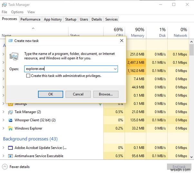Viewport: 194px width, 173px height.
Task: Expand the Windows Explorer process row
Action: (4, 128)
